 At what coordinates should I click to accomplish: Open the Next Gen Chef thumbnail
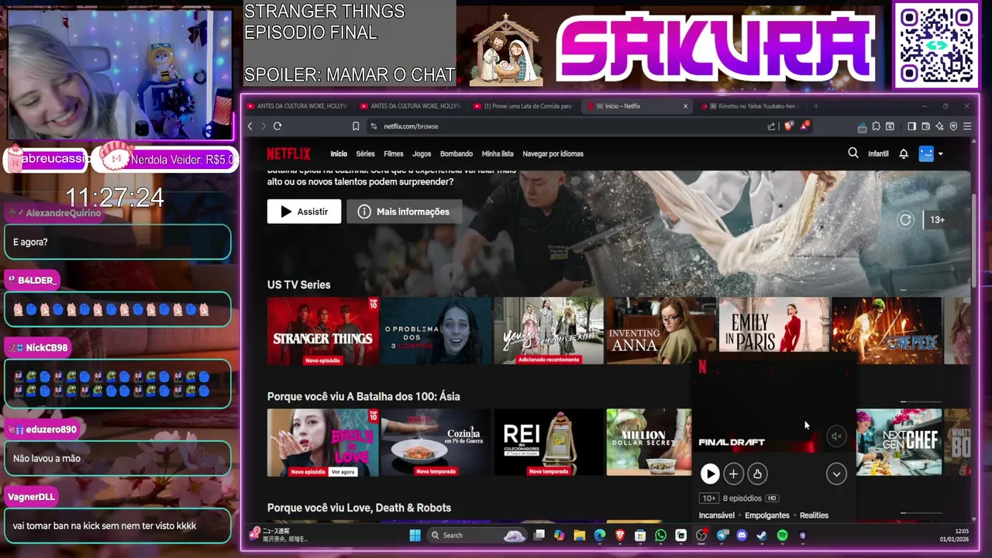click(x=899, y=443)
